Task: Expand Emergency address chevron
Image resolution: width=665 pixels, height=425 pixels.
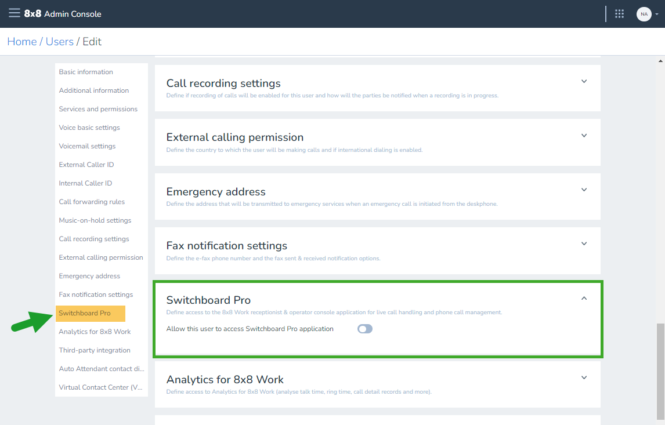Action: (584, 190)
